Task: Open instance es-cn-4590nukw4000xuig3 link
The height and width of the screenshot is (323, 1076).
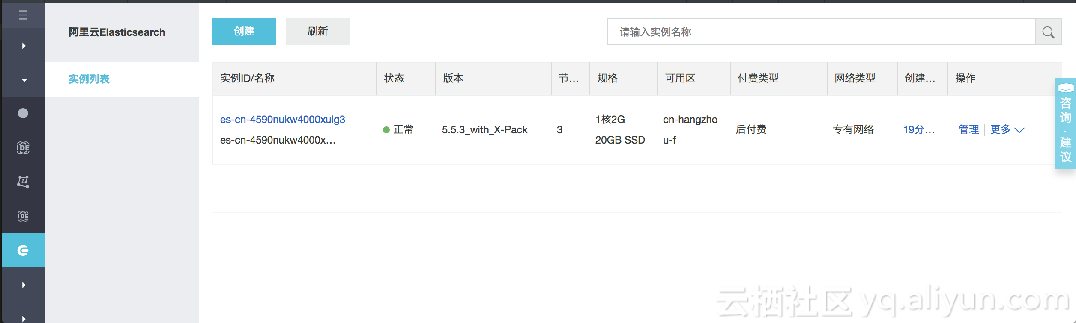Action: pos(283,120)
